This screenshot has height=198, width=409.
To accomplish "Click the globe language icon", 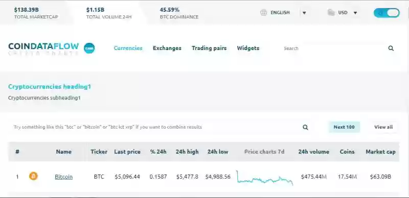I will point(264,13).
